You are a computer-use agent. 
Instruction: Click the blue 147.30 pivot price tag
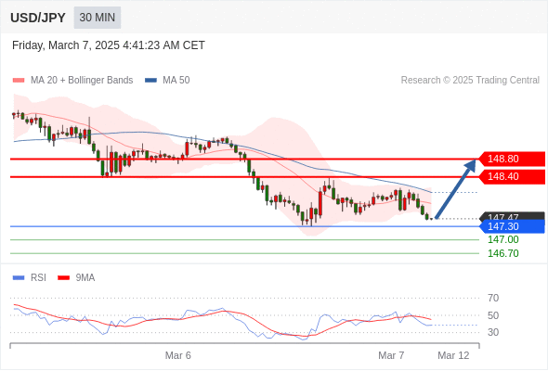coord(512,226)
